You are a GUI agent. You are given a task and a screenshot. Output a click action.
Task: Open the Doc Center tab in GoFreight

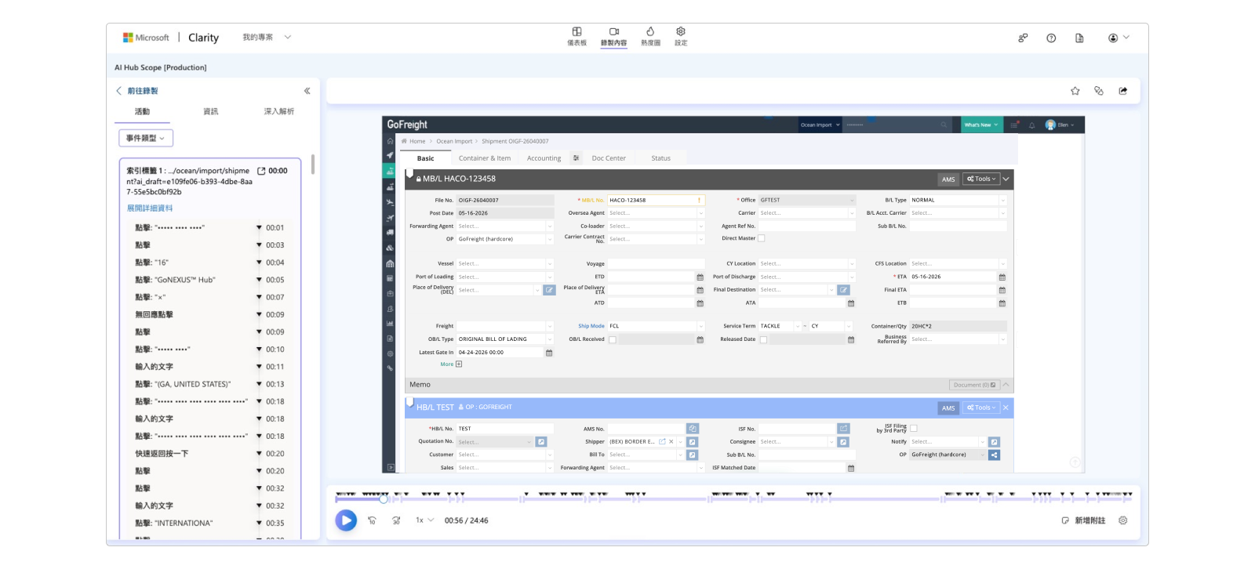[609, 158]
